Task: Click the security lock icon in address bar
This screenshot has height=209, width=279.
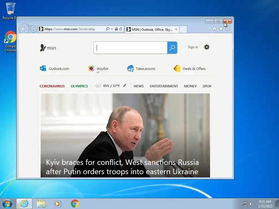Action: pyautogui.click(x=116, y=29)
